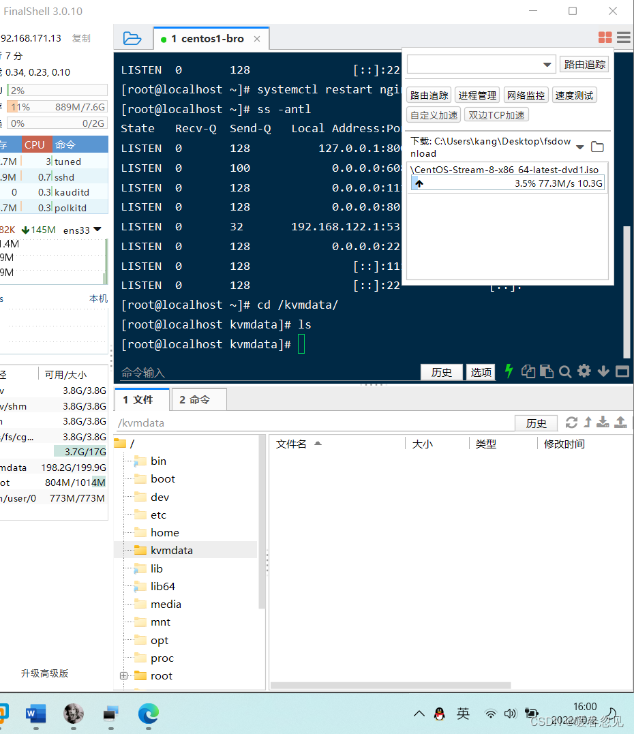The height and width of the screenshot is (734, 634).
Task: Sort processes by 命令 column
Action: click(80, 144)
